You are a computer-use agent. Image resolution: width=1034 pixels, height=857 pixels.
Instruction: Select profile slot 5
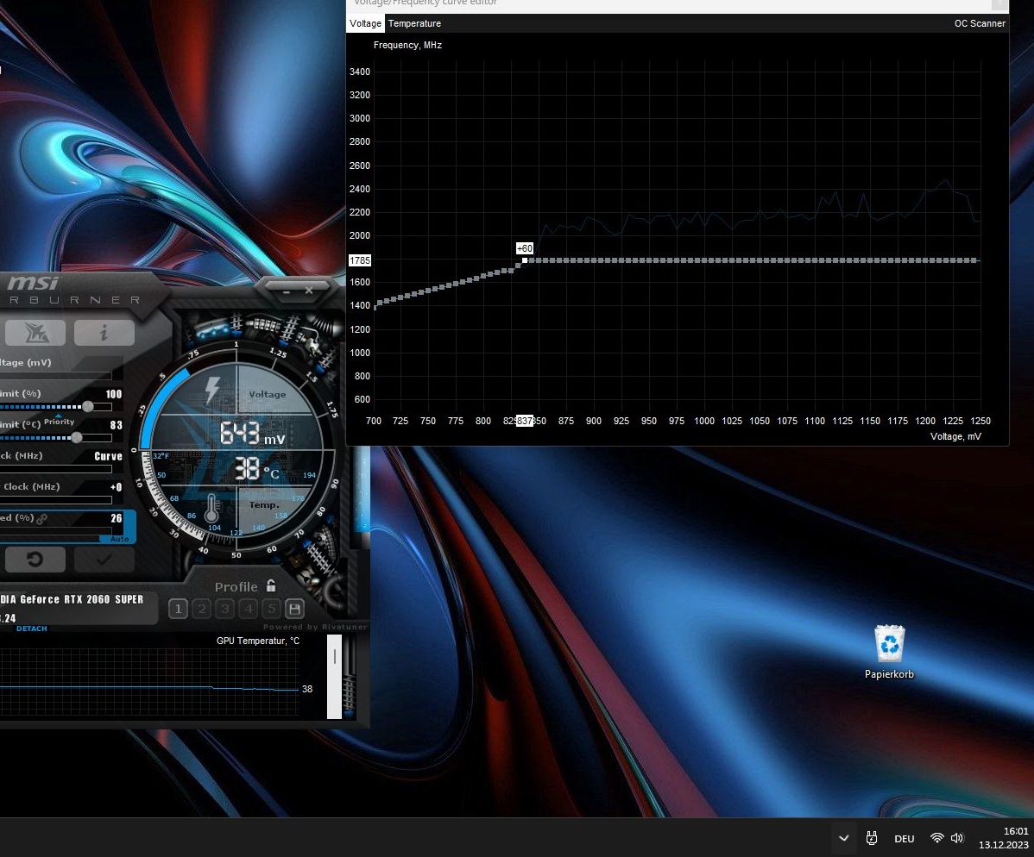pyautogui.click(x=272, y=609)
